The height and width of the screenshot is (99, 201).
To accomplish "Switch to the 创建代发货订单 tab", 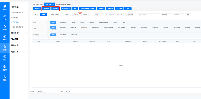I will [37, 4].
